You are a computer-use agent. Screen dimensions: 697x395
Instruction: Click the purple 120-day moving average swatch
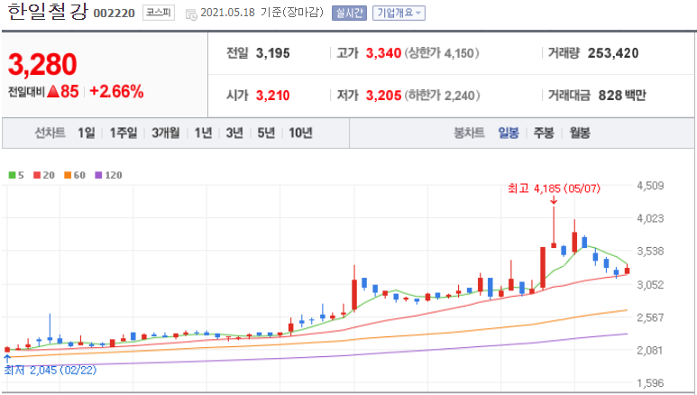[98, 175]
